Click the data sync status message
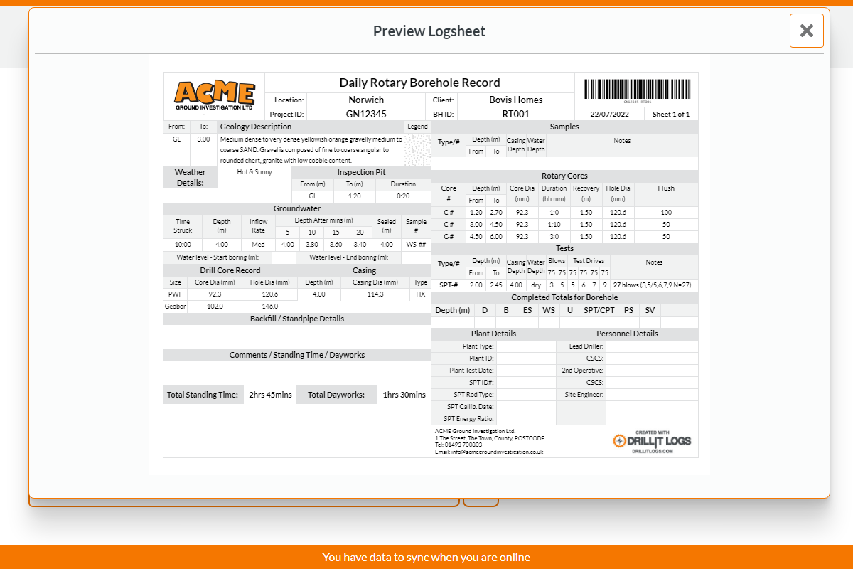The height and width of the screenshot is (569, 853). tap(426, 557)
